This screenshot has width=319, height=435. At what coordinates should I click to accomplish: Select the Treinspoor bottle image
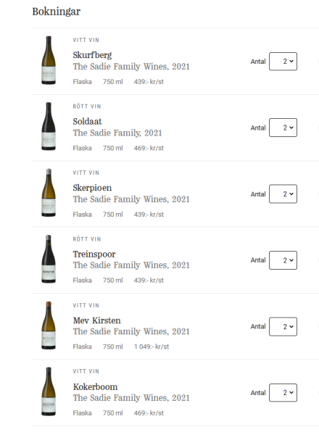point(49,259)
